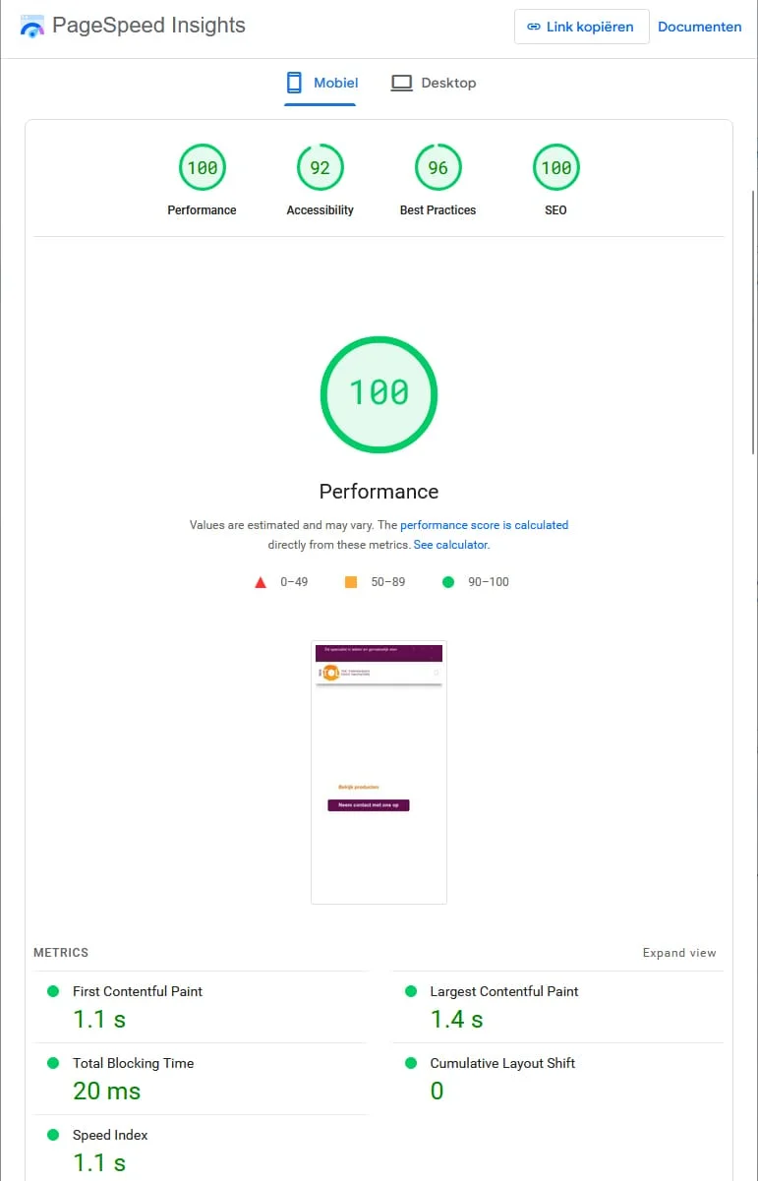Click the Largest Contentful Paint metric label
Screen dimensions: 758x1181
504,991
